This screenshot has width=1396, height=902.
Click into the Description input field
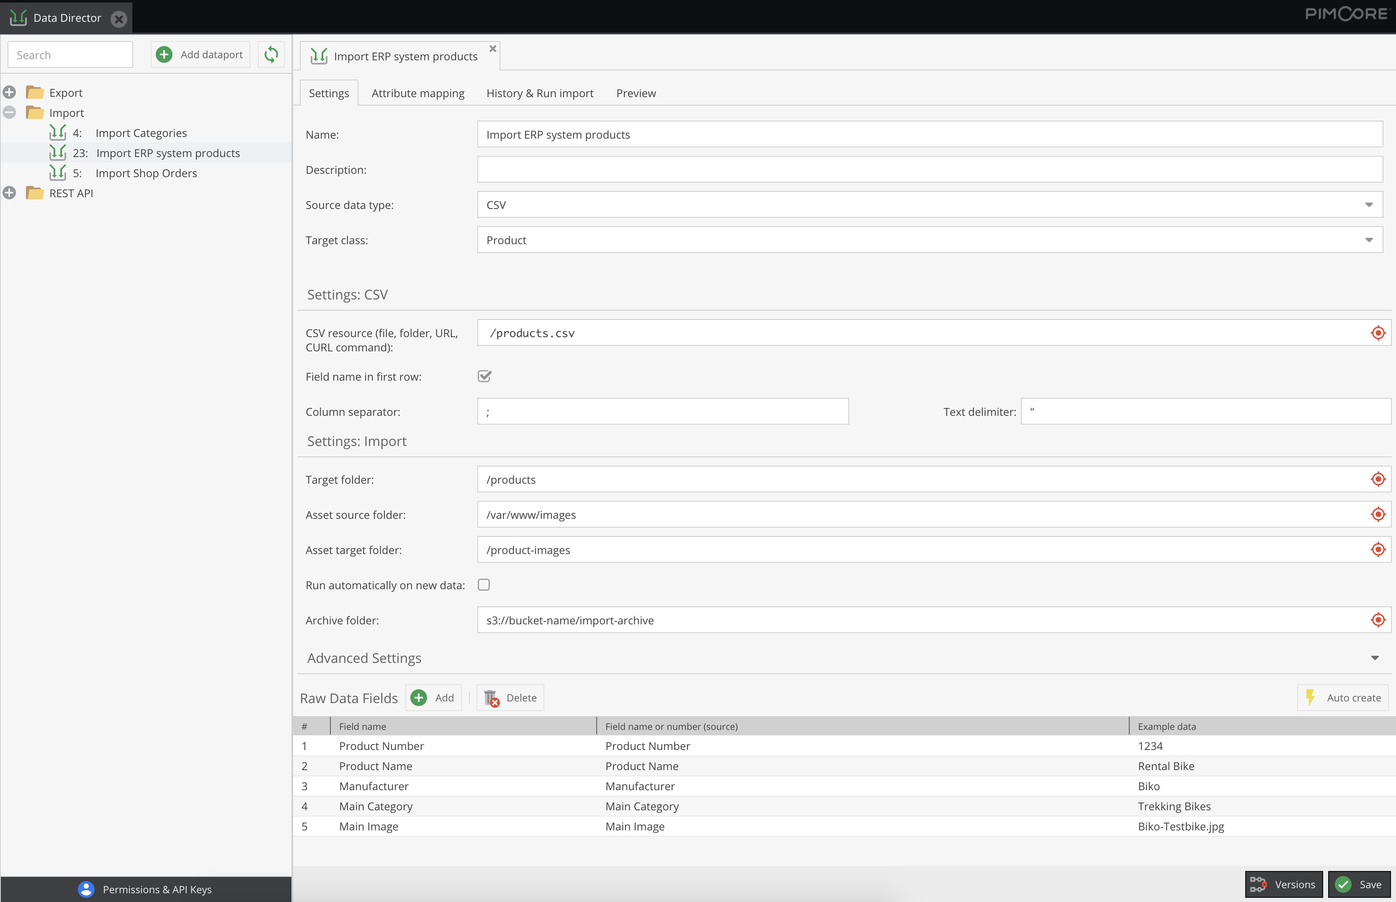tap(929, 169)
